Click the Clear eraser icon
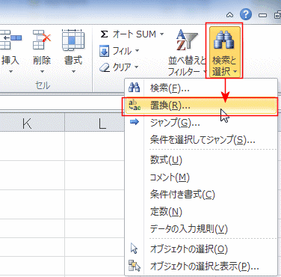This screenshot has height=277, width=281. (105, 67)
